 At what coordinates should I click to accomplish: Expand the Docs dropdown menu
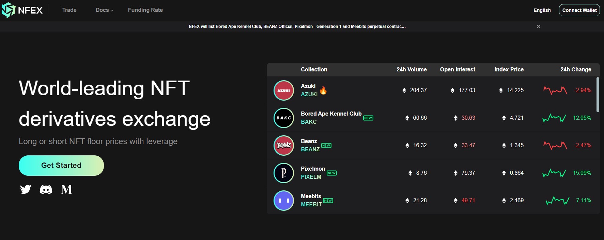click(104, 10)
